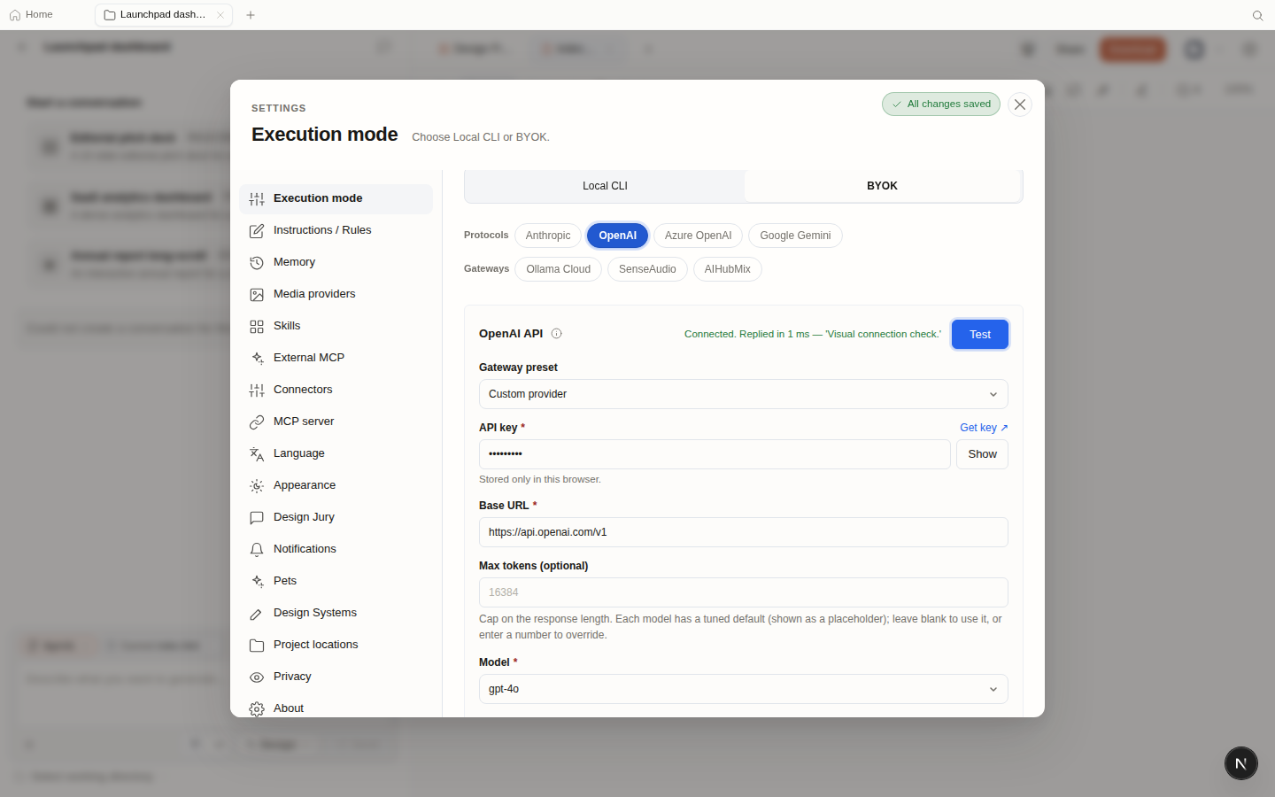Close the Settings dialog
1275x797 pixels.
coord(1020,104)
